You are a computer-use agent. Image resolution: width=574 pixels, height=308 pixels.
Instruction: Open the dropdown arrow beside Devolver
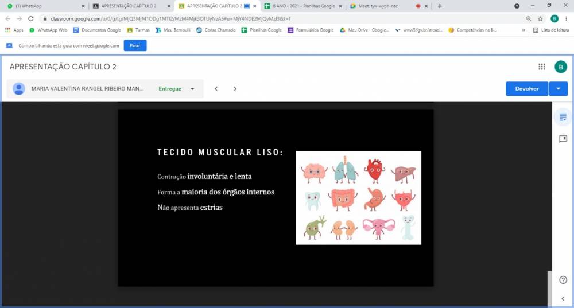coord(559,89)
